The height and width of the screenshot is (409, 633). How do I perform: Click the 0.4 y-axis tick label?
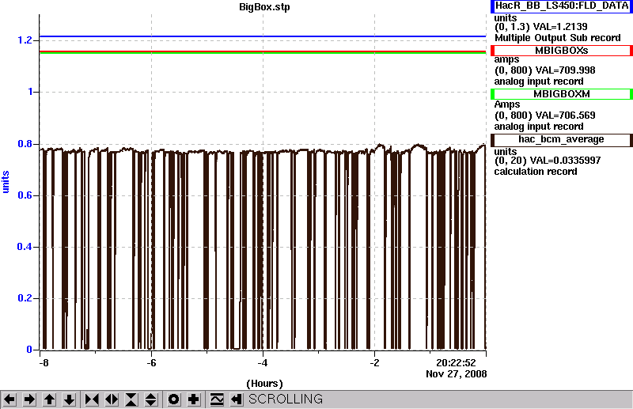pyautogui.click(x=25, y=247)
